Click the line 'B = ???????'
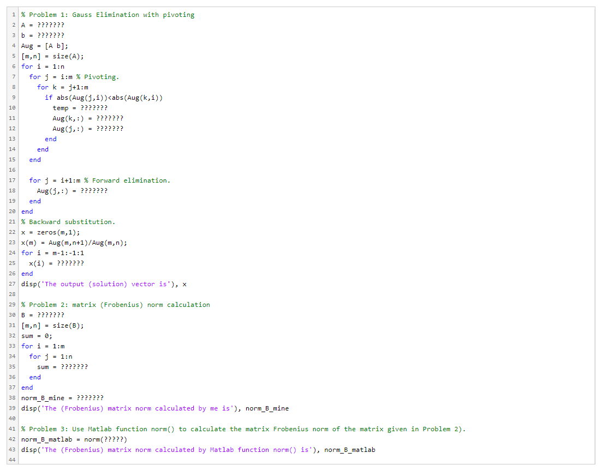 (x=43, y=315)
